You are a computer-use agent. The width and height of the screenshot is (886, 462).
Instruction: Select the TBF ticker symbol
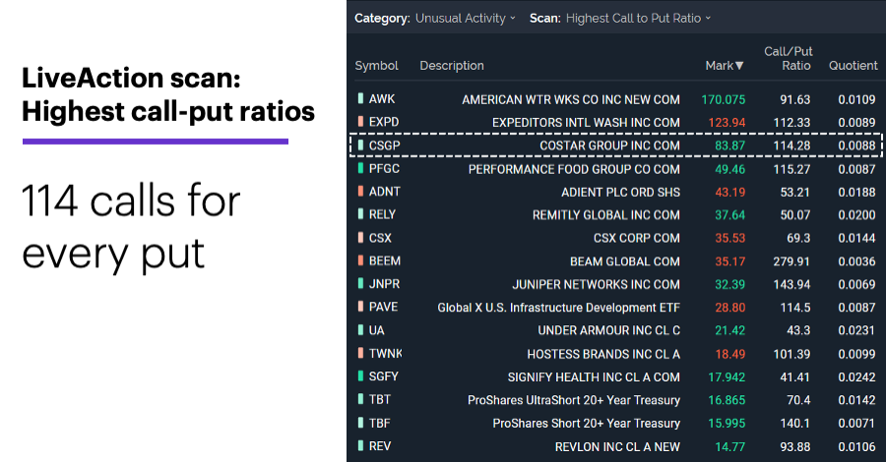[380, 423]
